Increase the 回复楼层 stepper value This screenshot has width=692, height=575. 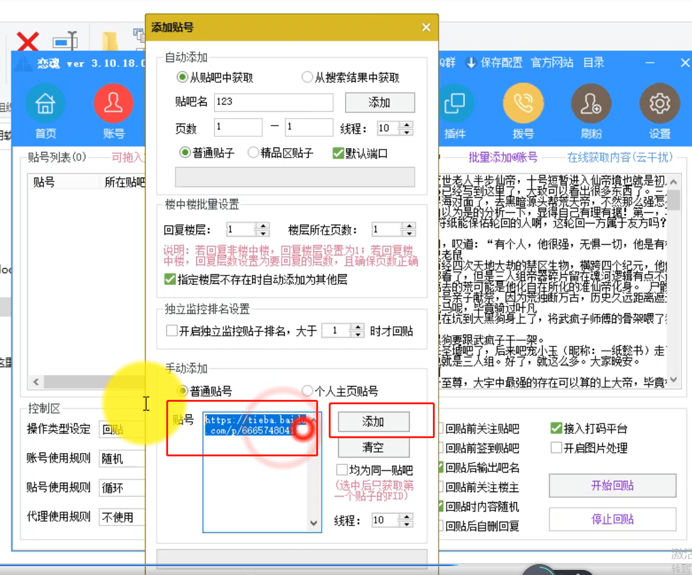(263, 226)
